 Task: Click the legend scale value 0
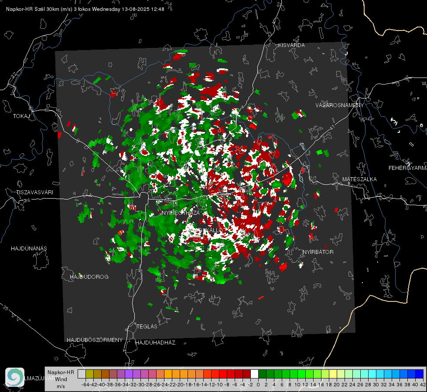(x=258, y=385)
